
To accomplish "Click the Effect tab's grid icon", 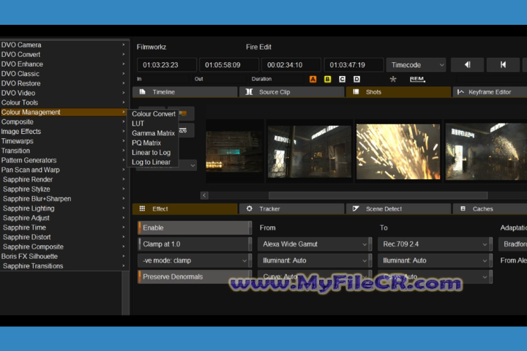I will coord(142,208).
